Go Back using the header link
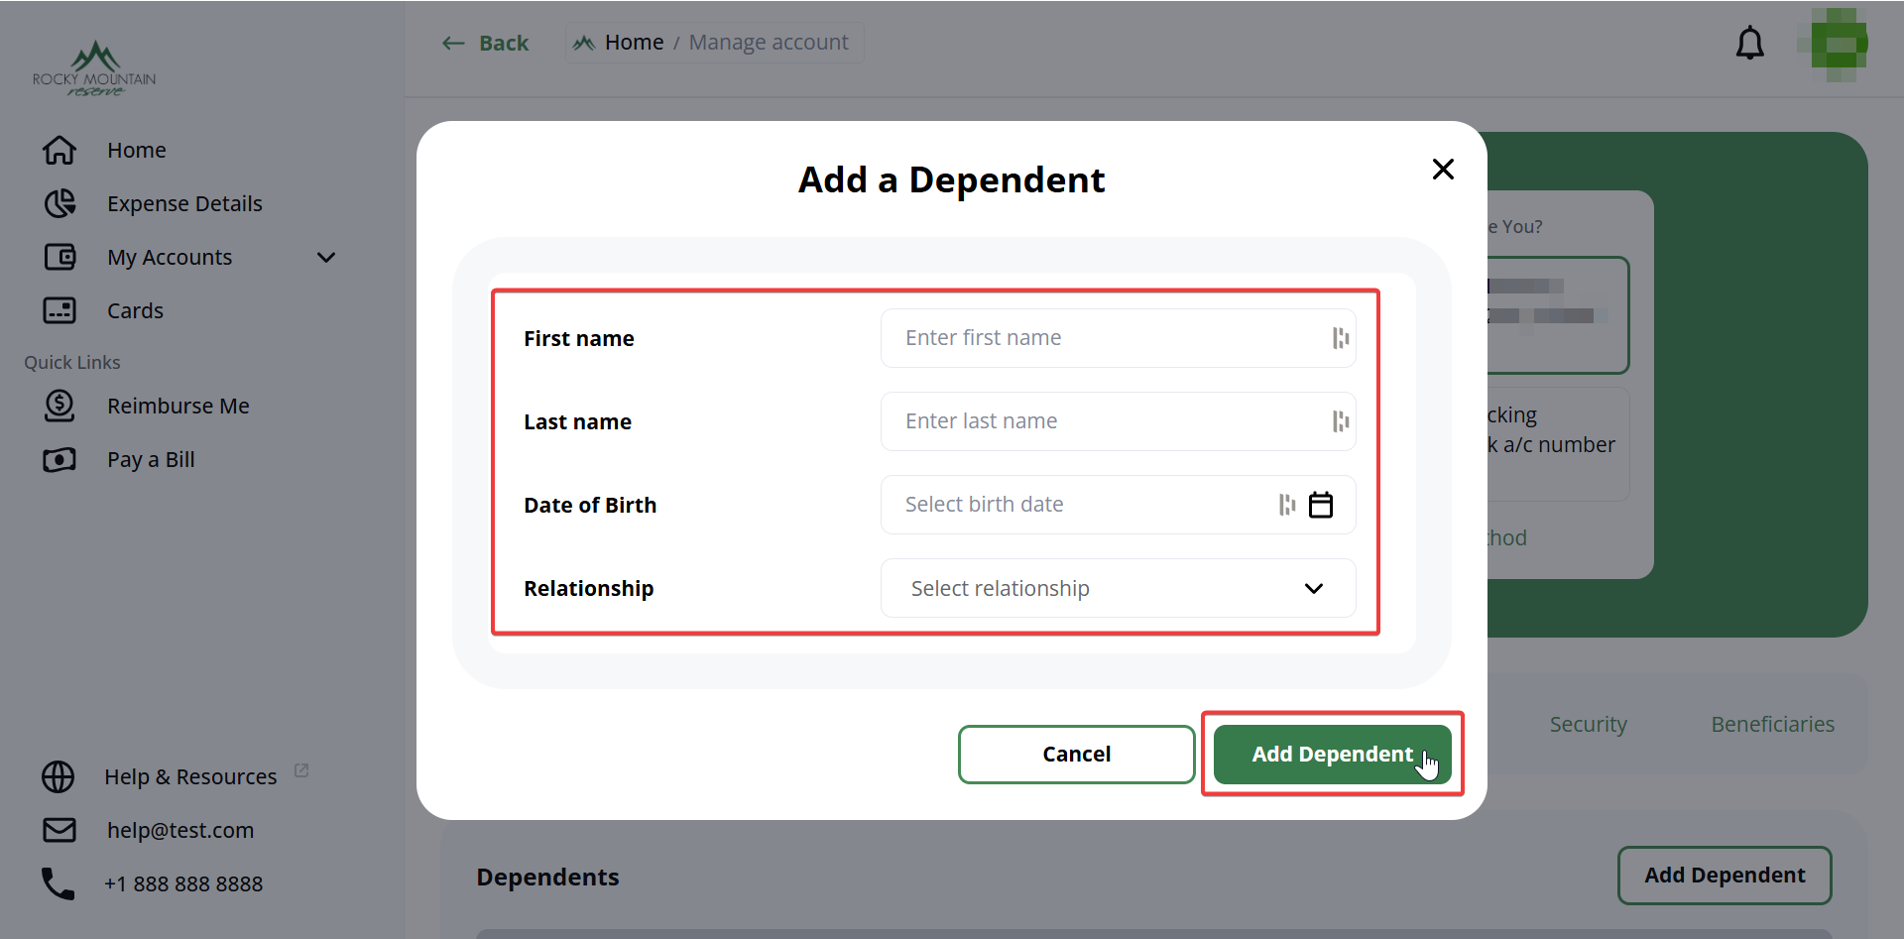 pyautogui.click(x=485, y=43)
